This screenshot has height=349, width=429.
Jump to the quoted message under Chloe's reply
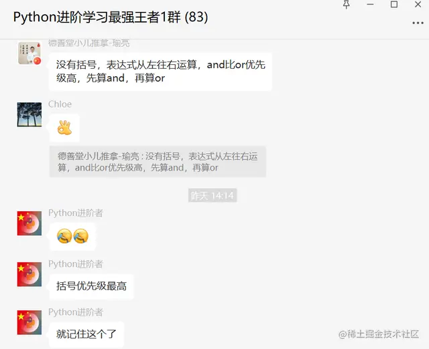click(158, 162)
